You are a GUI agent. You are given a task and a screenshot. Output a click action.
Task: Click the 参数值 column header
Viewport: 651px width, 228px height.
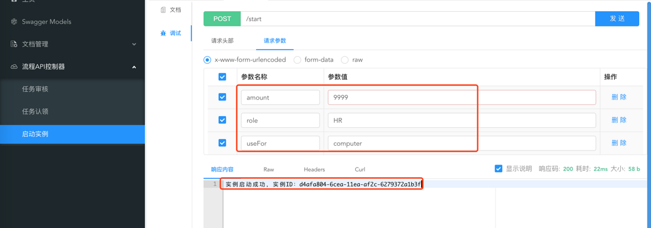tap(337, 77)
